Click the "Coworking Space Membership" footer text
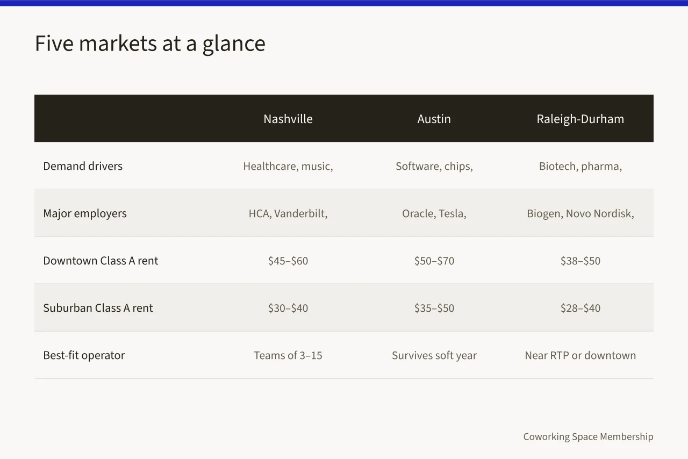 click(589, 436)
